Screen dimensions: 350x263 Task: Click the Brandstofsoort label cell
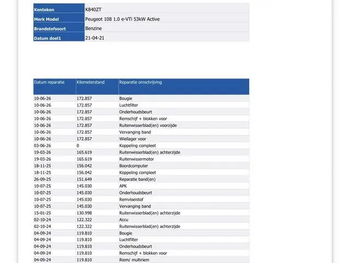click(59, 27)
